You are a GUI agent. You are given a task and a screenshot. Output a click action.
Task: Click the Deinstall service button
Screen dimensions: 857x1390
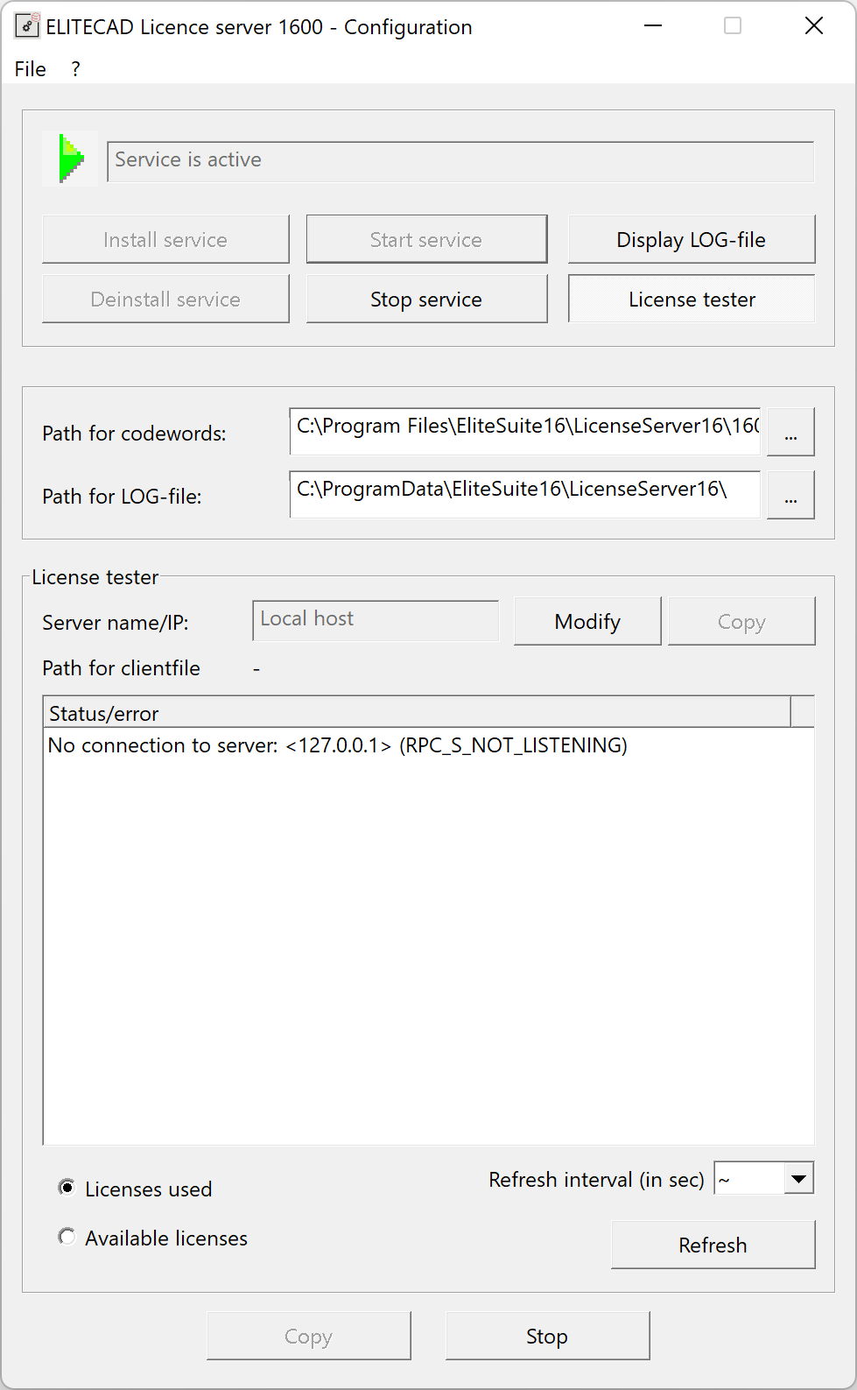pyautogui.click(x=165, y=299)
